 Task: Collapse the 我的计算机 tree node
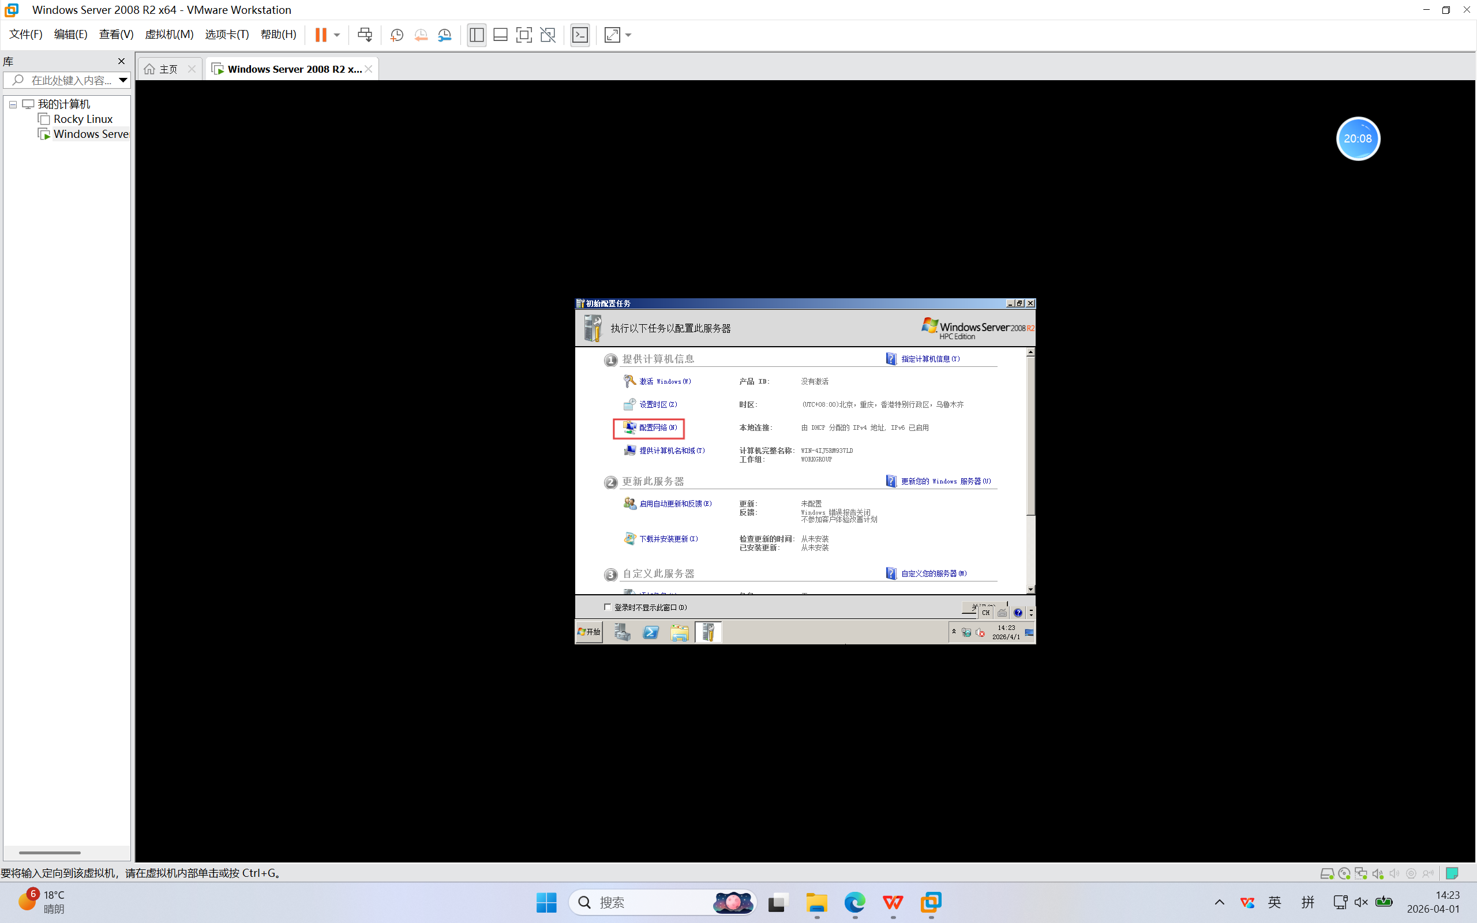point(13,104)
